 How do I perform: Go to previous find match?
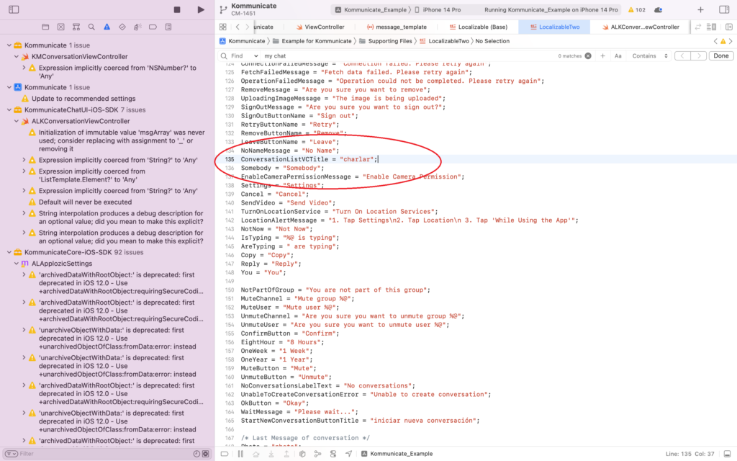(x=682, y=55)
